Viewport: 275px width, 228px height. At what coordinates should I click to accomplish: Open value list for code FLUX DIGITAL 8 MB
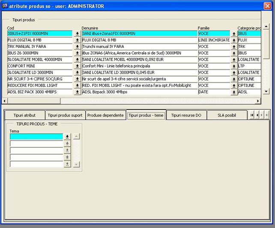tap(77, 40)
